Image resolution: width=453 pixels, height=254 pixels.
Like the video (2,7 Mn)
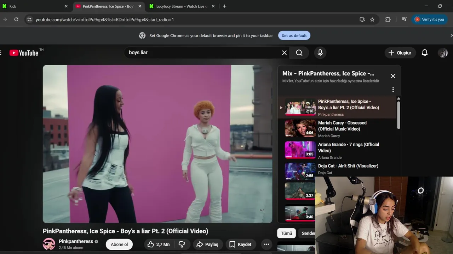coord(159,244)
